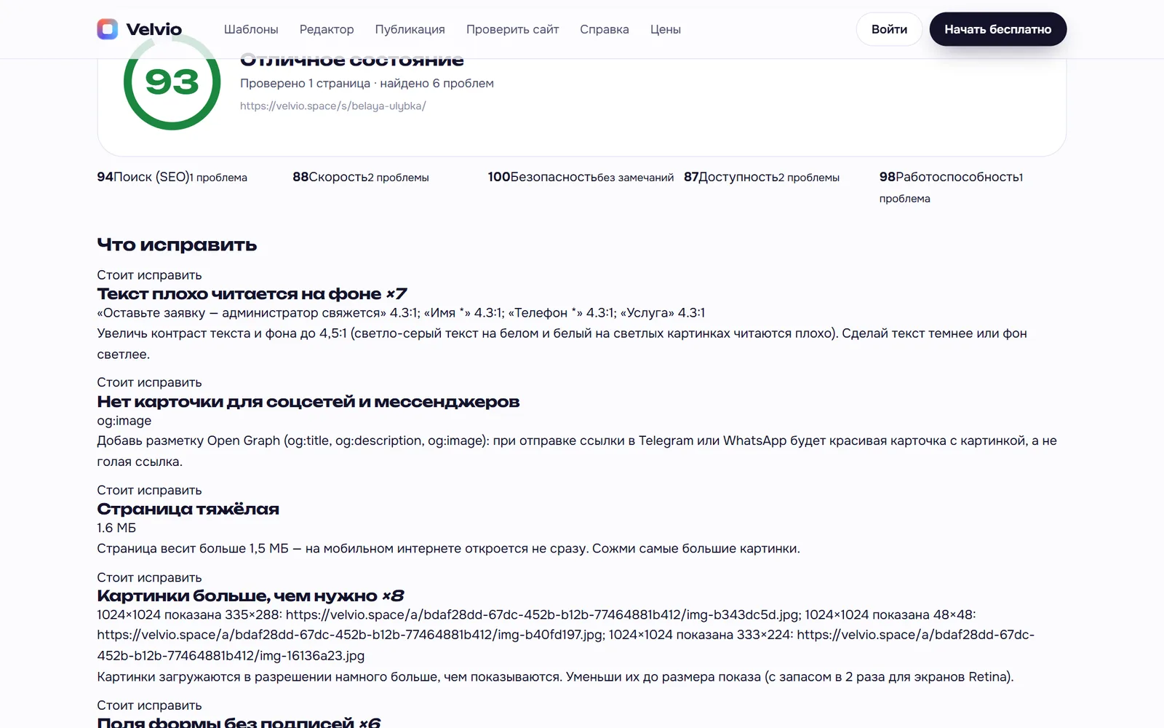Click the Velvio brand name text

point(154,29)
